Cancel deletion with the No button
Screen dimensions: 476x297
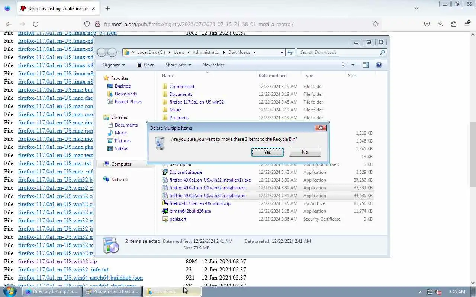pyautogui.click(x=305, y=152)
